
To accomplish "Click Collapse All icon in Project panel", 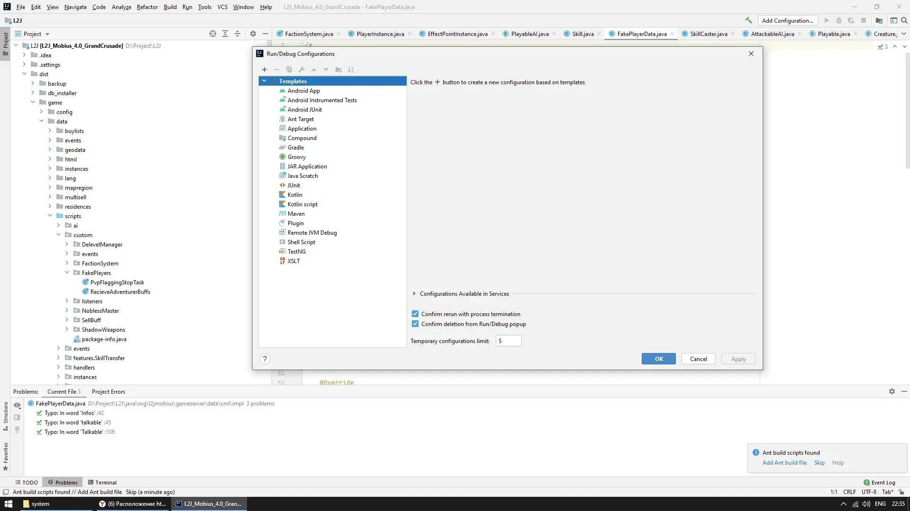I will 237,34.
